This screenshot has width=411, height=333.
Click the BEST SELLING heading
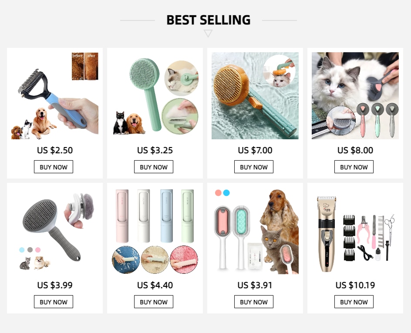coord(209,20)
